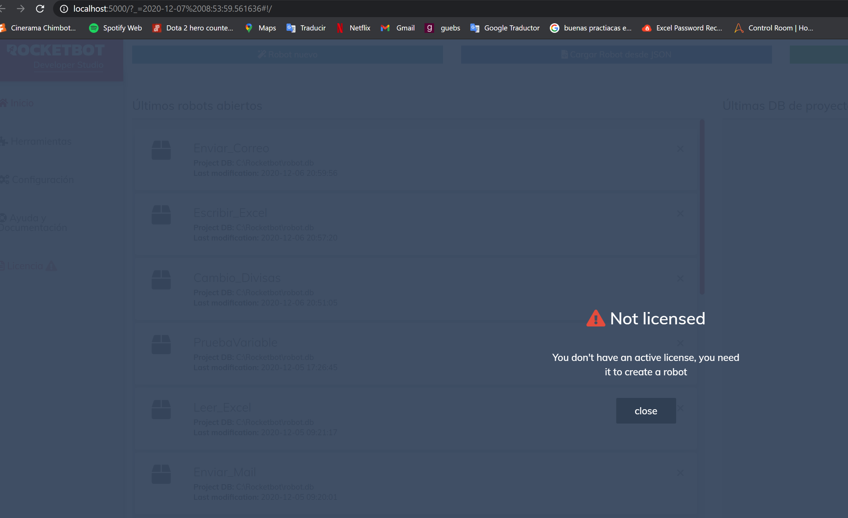Click the browser reload icon
Screen dimensions: 848x518
(40, 9)
